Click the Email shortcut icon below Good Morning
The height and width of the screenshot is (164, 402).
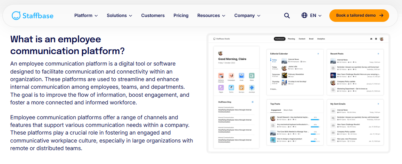click(x=241, y=76)
